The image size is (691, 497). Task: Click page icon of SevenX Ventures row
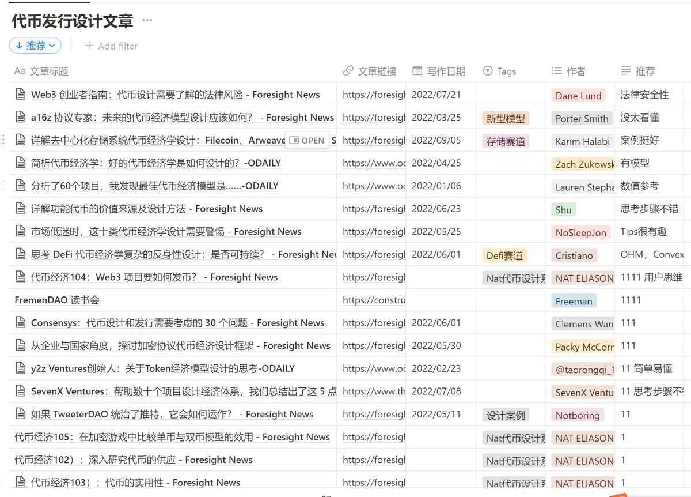(21, 391)
